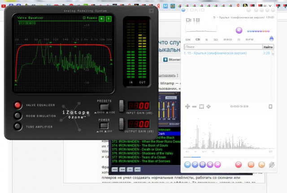Open the В tab in TOKIO
Screen dimensions: 287x193
[206, 39]
